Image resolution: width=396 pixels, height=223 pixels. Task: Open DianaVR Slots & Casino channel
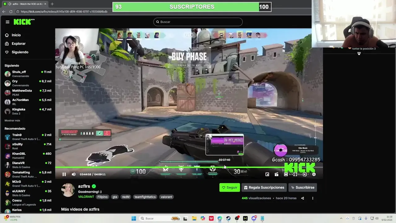point(28,165)
